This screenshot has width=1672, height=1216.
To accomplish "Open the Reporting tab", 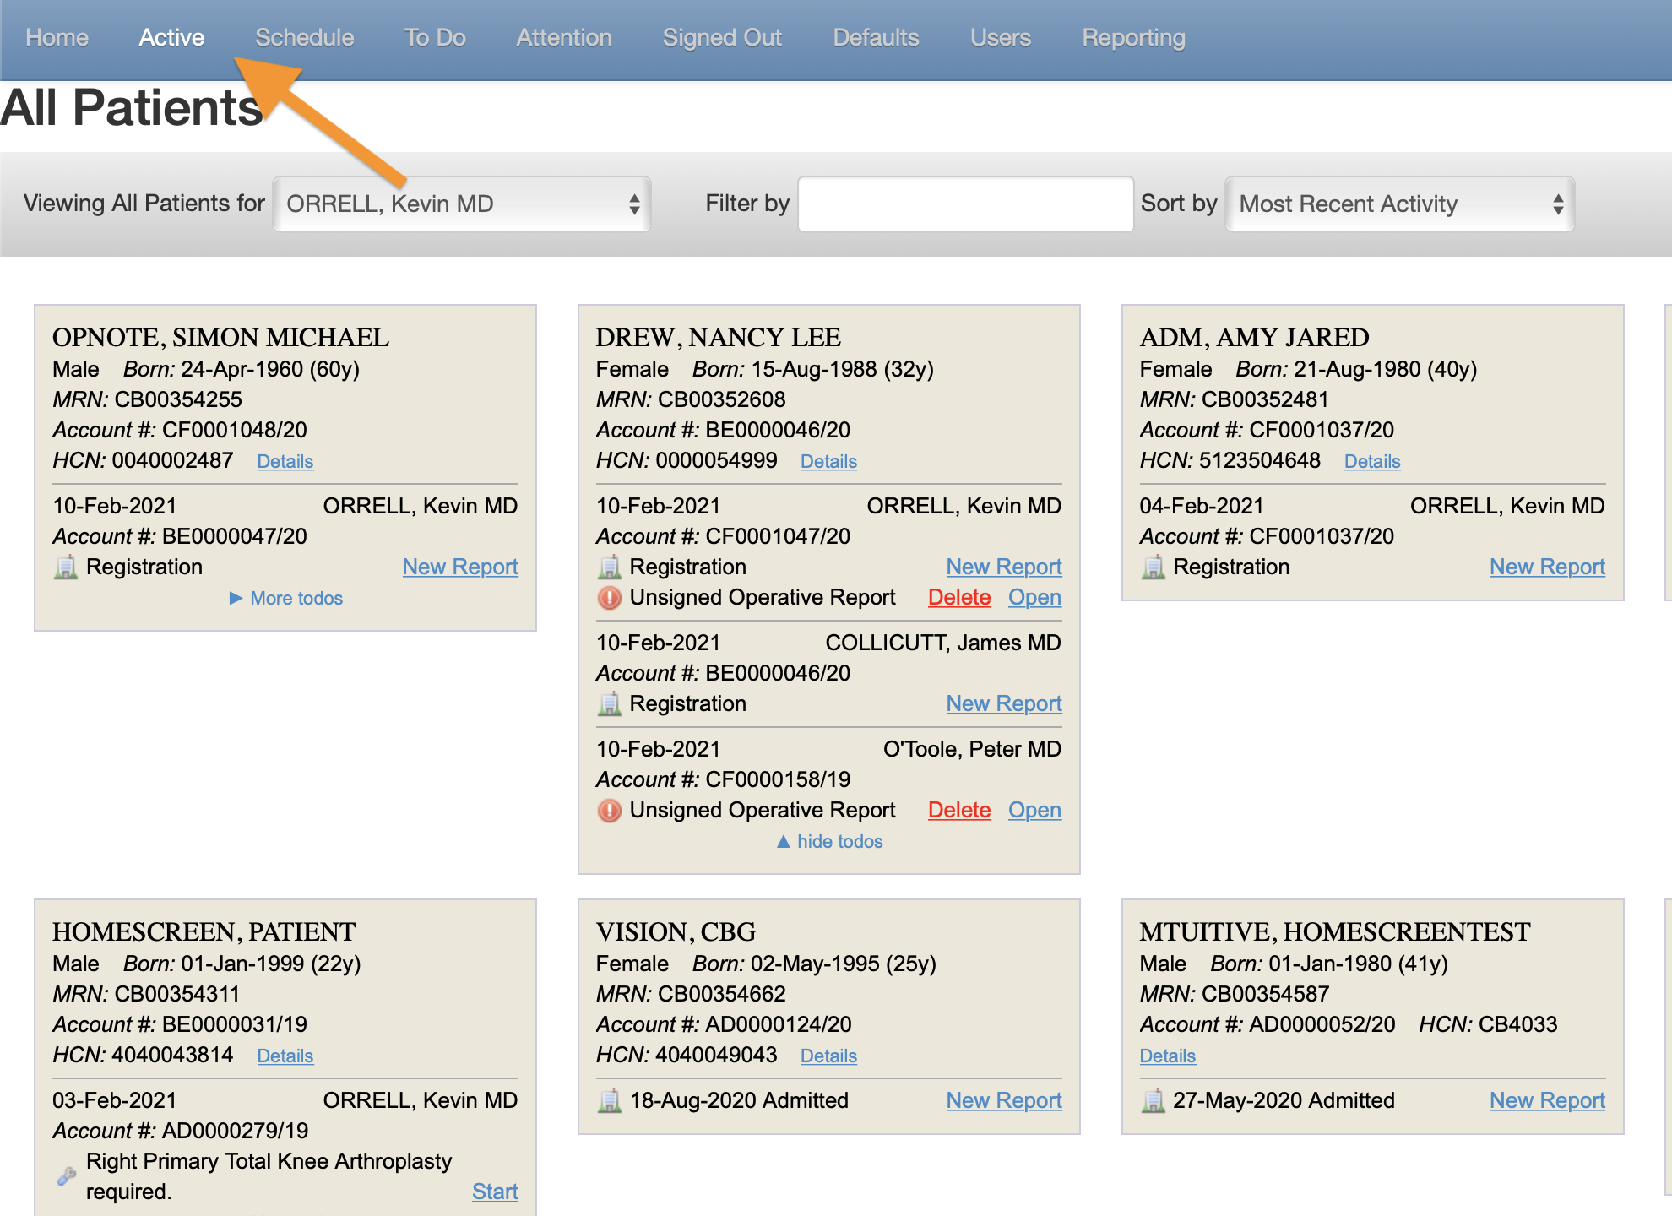I will tap(1133, 37).
